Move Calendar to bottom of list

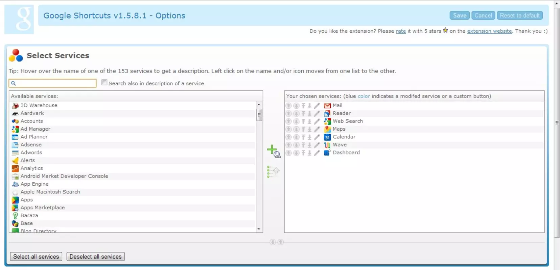pyautogui.click(x=309, y=137)
